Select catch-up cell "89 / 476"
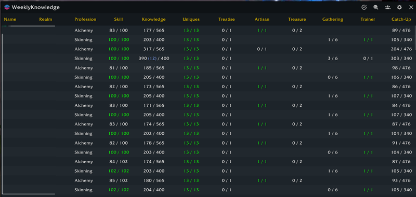The height and width of the screenshot is (197, 416). coord(401,31)
